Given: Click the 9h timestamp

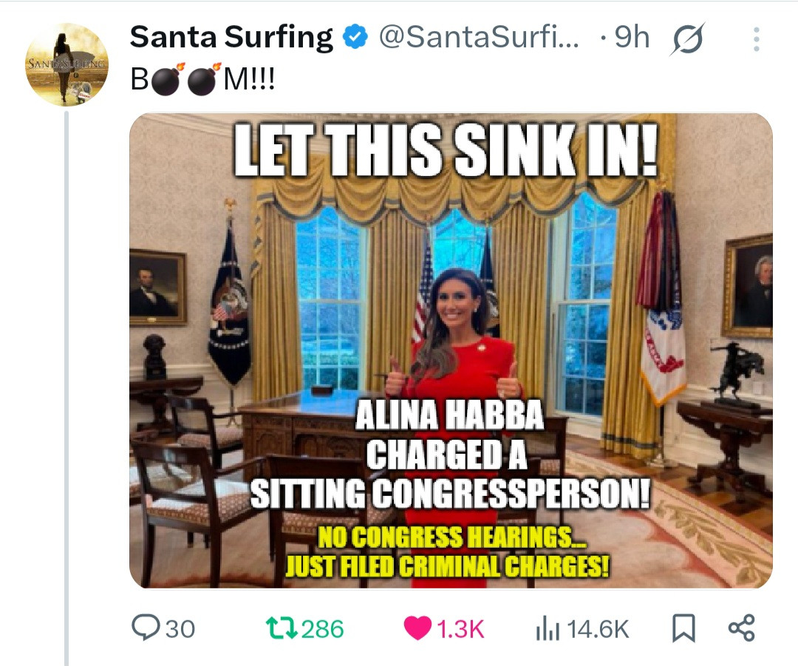Looking at the screenshot, I should [632, 37].
